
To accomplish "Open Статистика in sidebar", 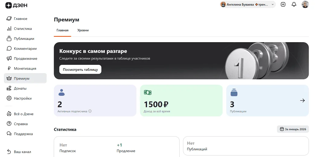I will click(25, 29).
